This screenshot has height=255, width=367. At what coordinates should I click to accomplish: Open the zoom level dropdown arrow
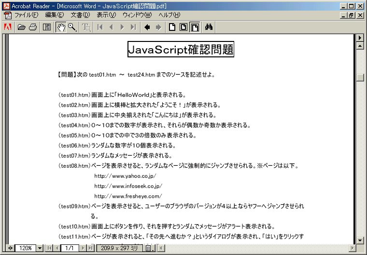pyautogui.click(x=40, y=248)
